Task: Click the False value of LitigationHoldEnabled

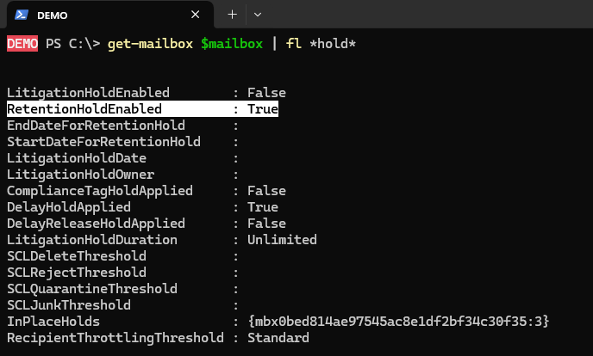Action: point(266,93)
